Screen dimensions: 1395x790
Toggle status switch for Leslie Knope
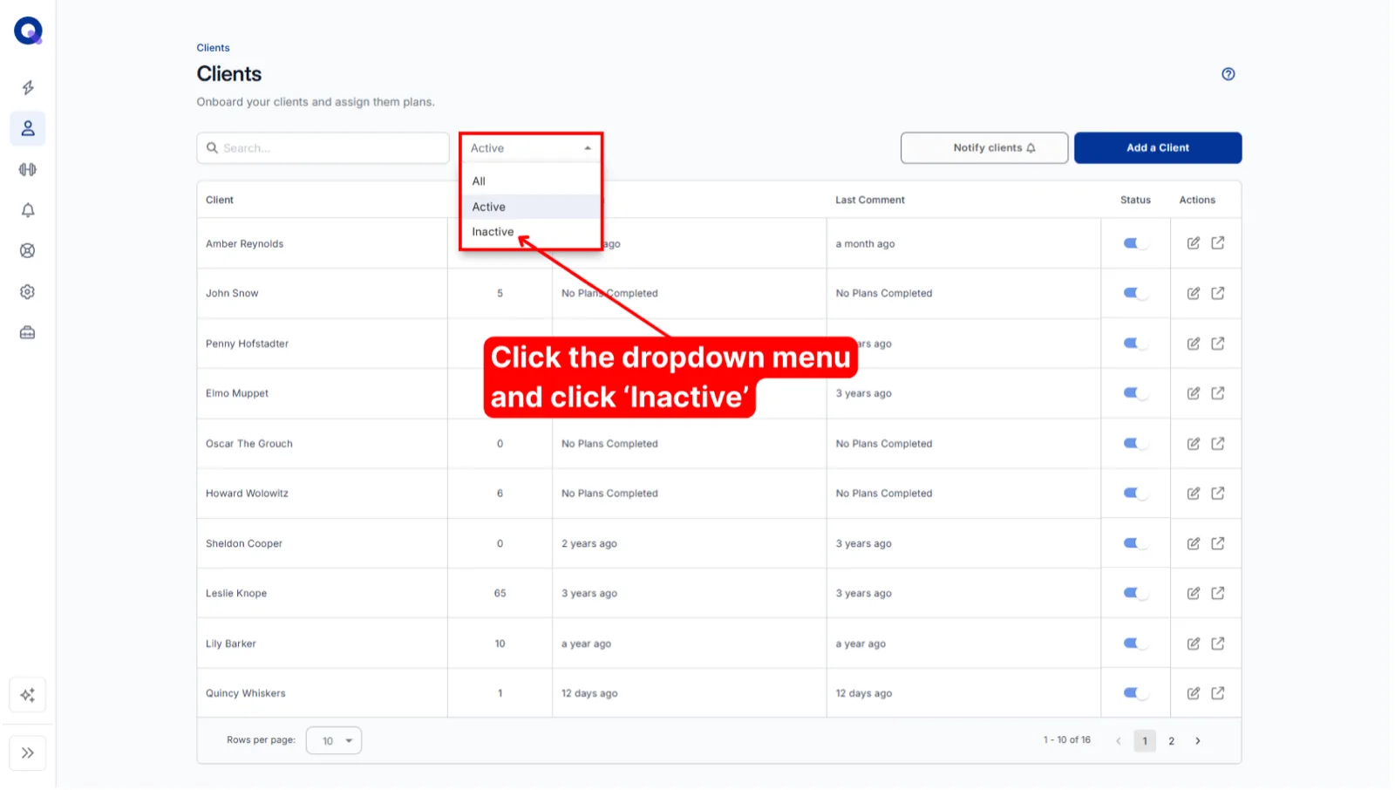tap(1135, 593)
